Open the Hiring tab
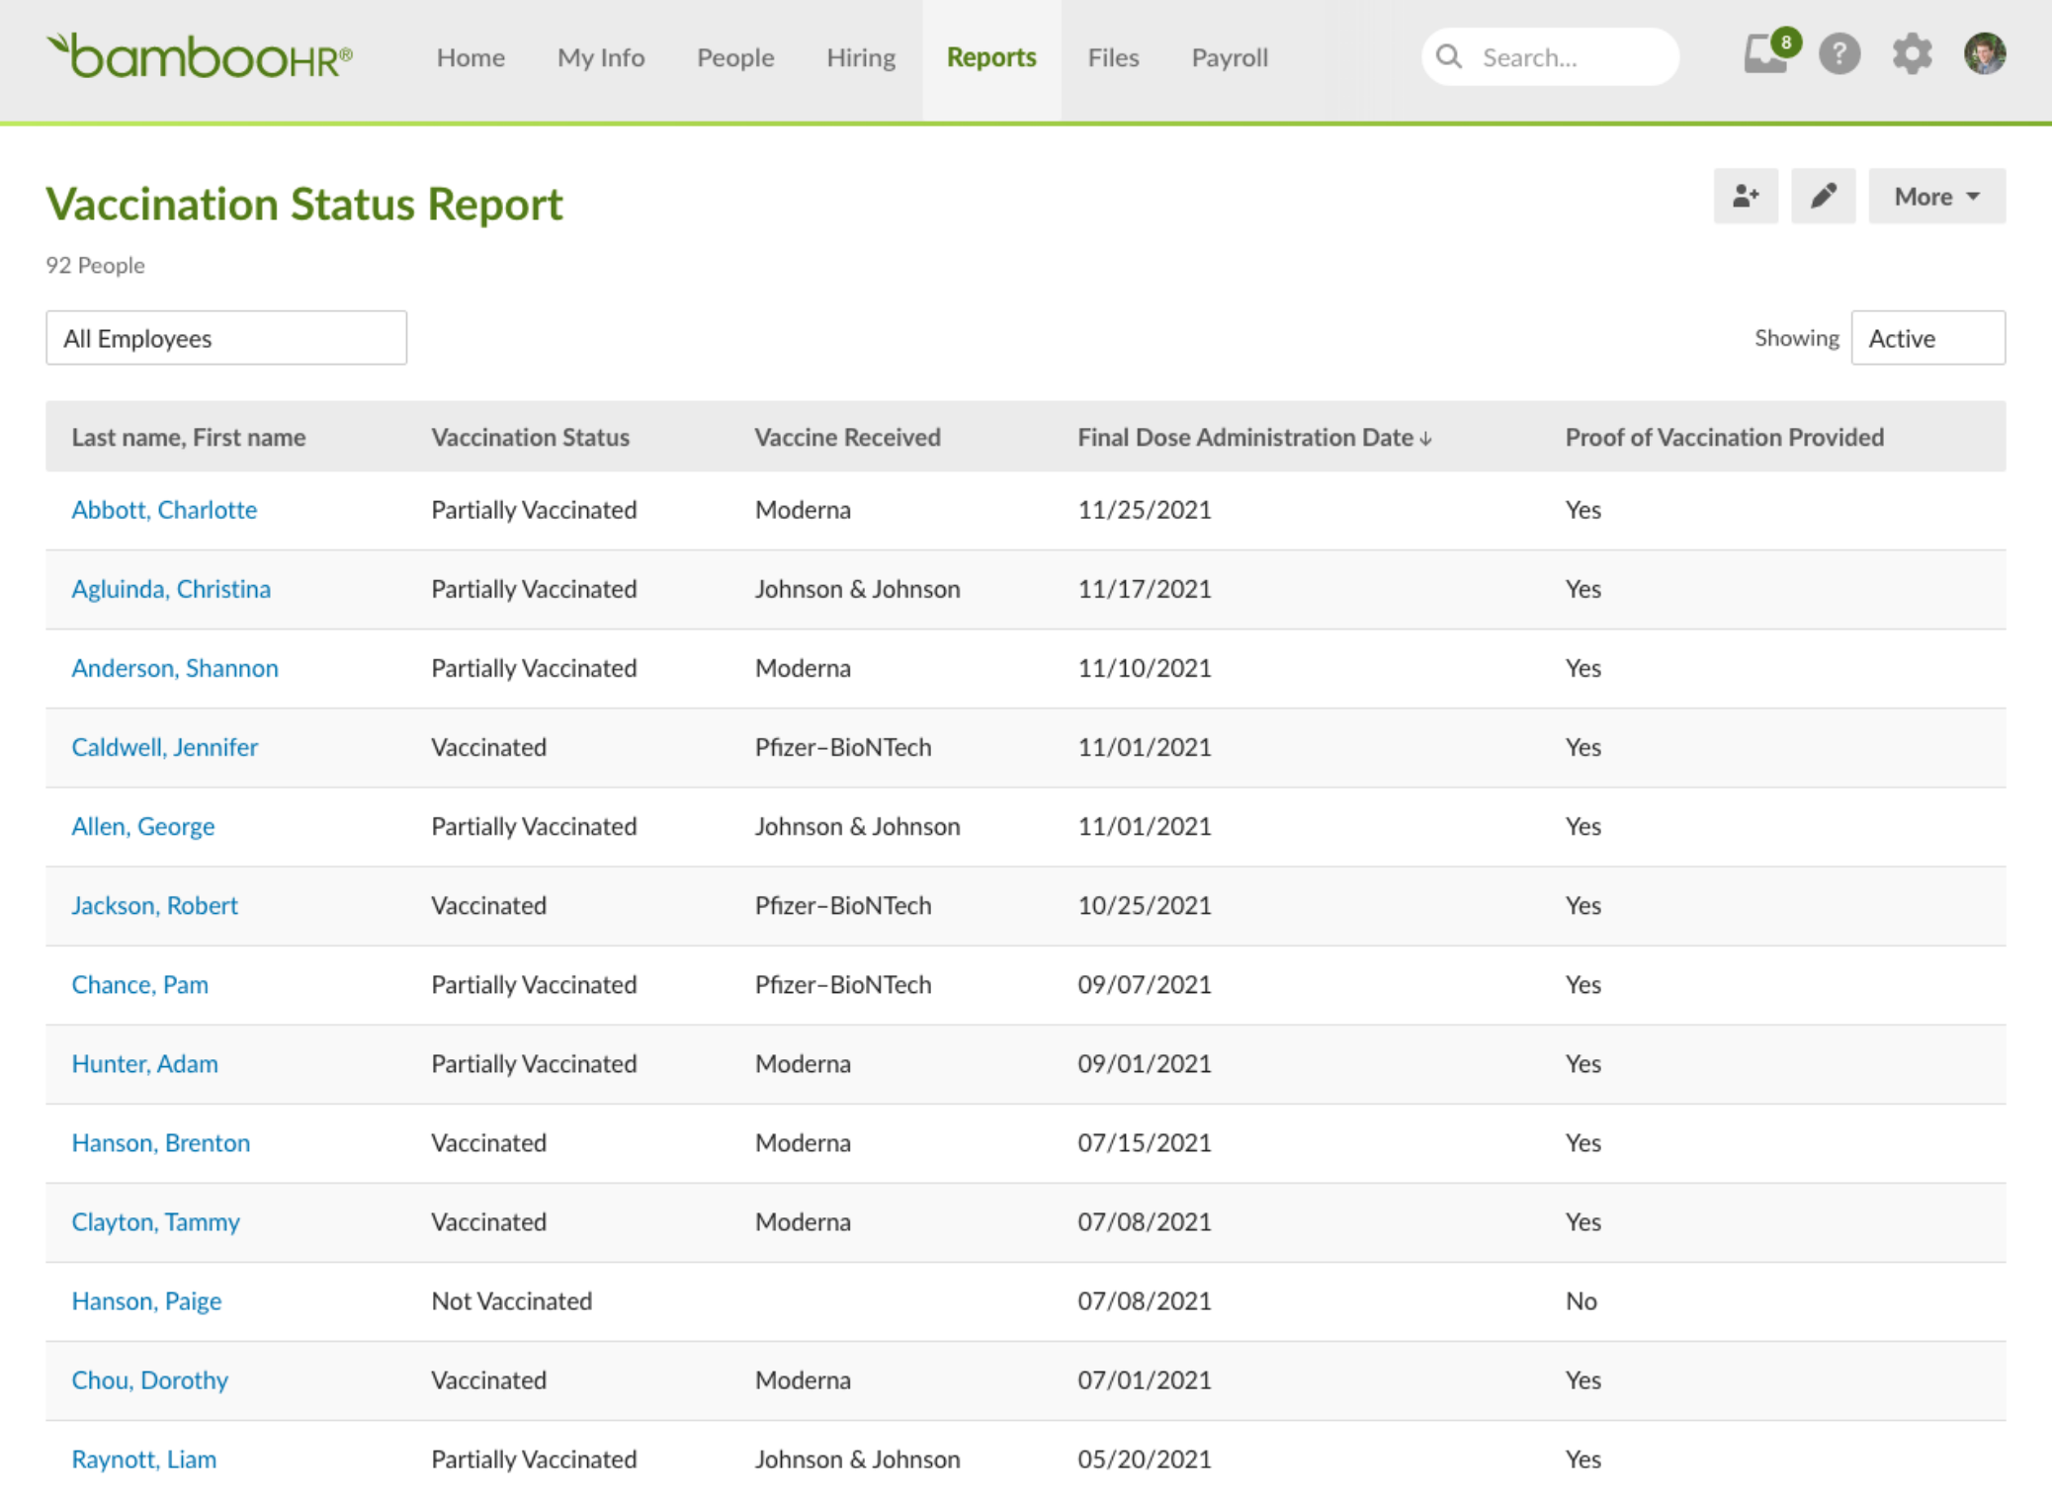Viewport: 2052px width, 1496px height. tap(861, 57)
